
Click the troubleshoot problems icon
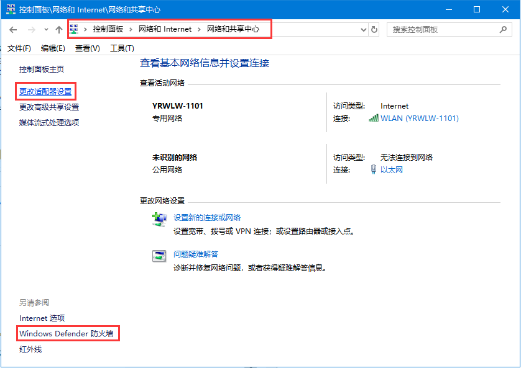tap(159, 255)
